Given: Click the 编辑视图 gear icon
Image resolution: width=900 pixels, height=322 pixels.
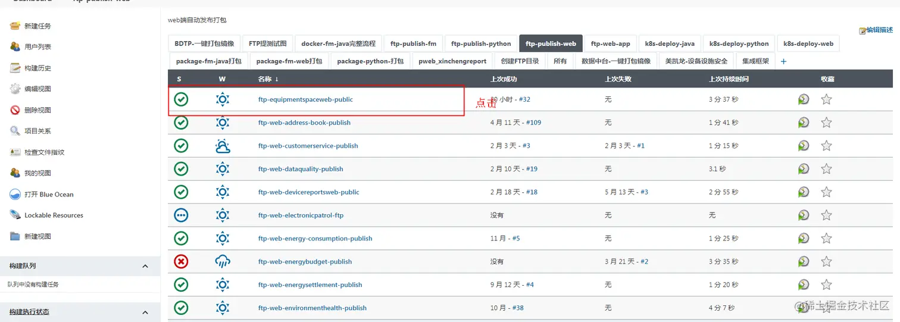Looking at the screenshot, I should [15, 89].
